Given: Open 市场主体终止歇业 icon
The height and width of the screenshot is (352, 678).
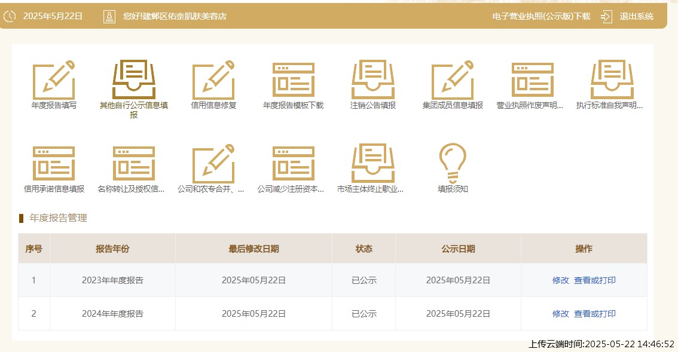Looking at the screenshot, I should click(373, 164).
